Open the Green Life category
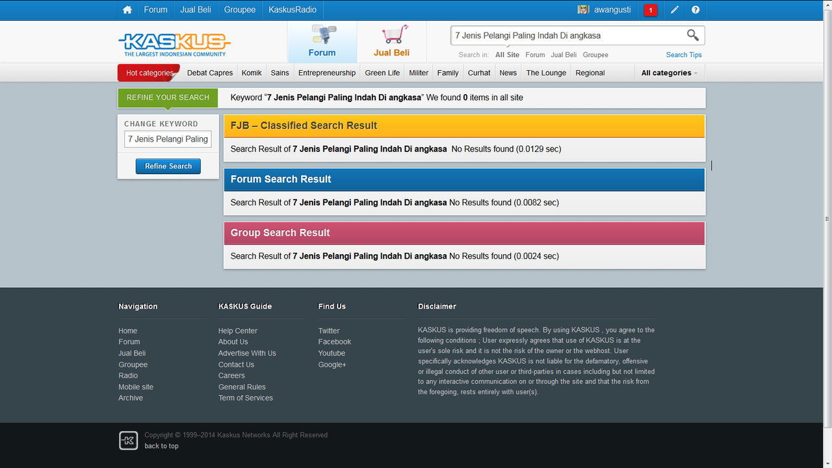 click(382, 73)
